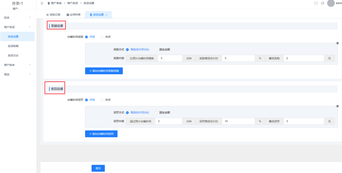Choose 固定金额 as the 惩罚方式
This screenshot has width=342, height=173.
coord(156,113)
